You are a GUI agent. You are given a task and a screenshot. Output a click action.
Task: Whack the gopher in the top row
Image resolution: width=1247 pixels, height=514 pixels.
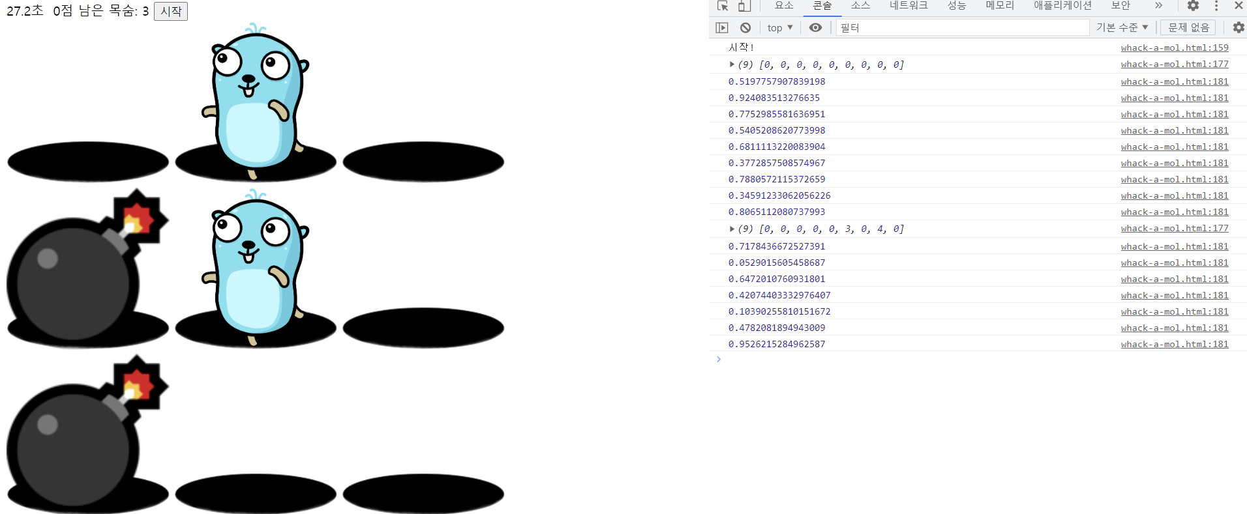pyautogui.click(x=255, y=101)
